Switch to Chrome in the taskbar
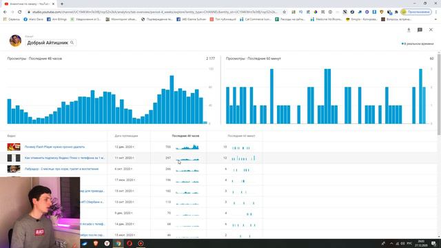This screenshot has height=248, width=441. pos(118,243)
